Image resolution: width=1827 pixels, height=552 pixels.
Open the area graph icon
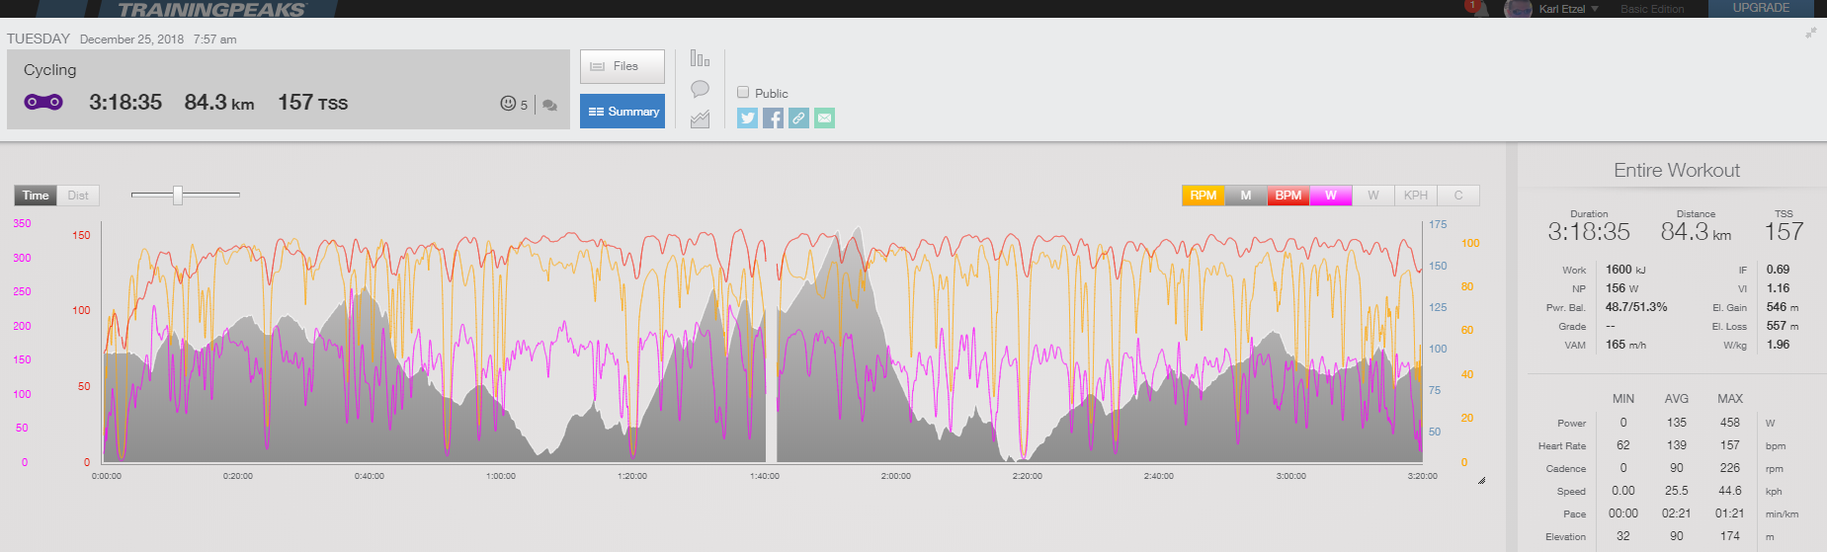click(x=700, y=119)
